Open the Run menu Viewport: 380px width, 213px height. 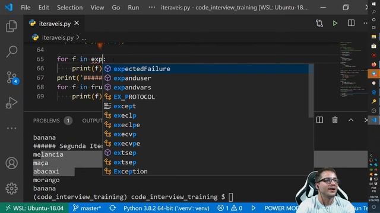point(133,8)
